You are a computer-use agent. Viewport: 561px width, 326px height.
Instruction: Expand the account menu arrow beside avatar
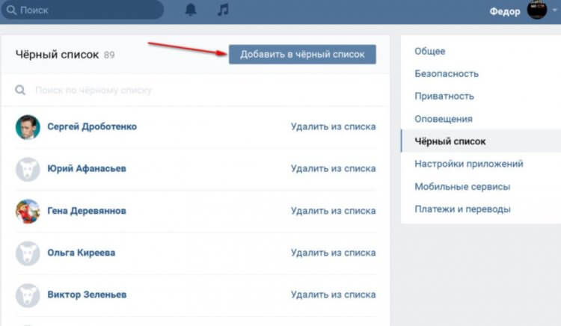coord(554,10)
